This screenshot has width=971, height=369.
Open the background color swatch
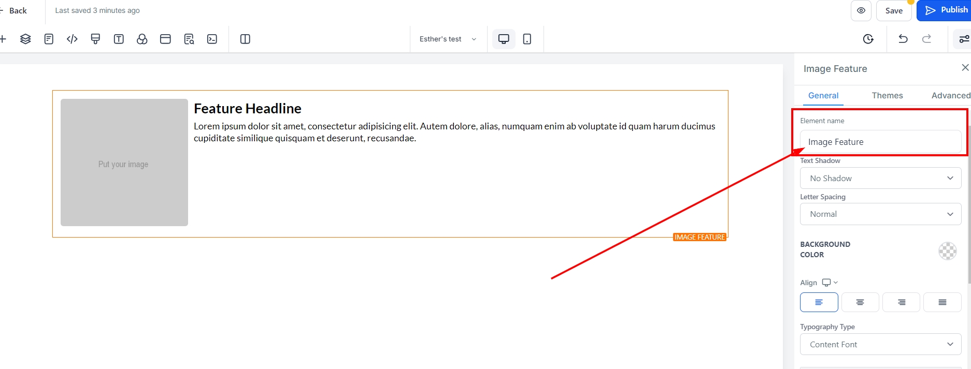(x=947, y=251)
